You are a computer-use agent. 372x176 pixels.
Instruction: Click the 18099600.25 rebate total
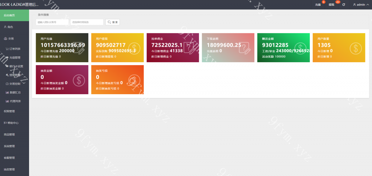pyautogui.click(x=224, y=45)
